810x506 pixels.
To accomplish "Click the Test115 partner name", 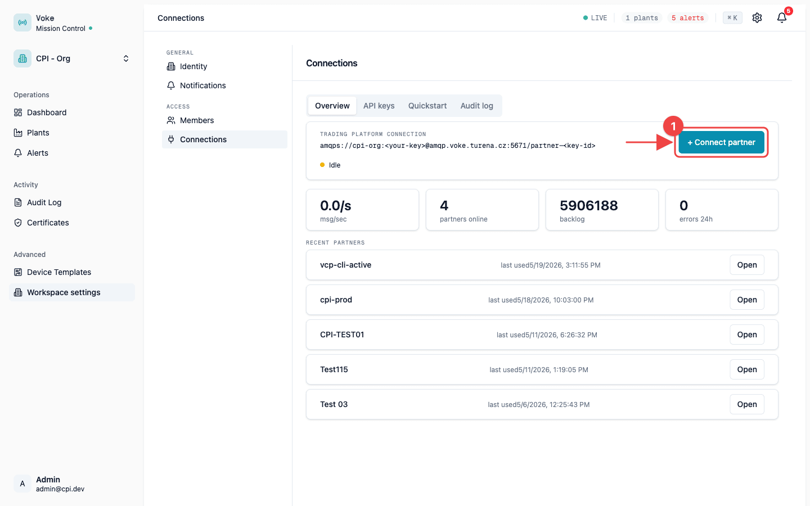I will [334, 369].
